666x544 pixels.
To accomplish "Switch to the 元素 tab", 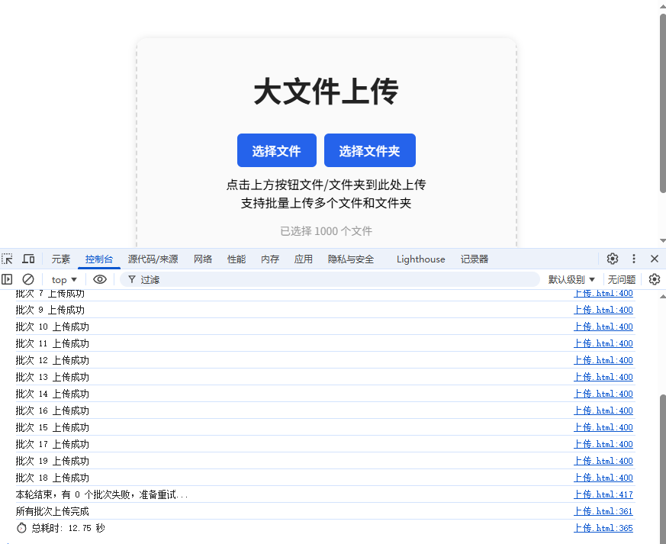I will click(x=61, y=259).
